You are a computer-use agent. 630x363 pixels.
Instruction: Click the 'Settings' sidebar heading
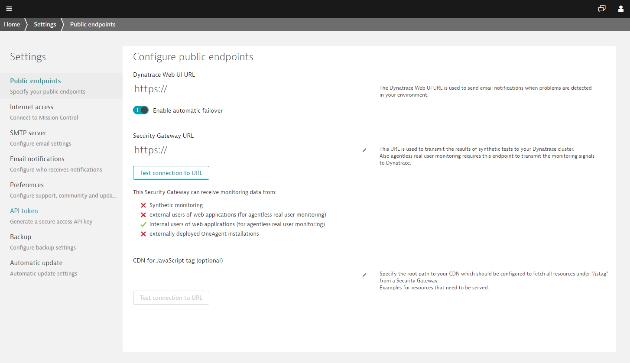tap(28, 57)
